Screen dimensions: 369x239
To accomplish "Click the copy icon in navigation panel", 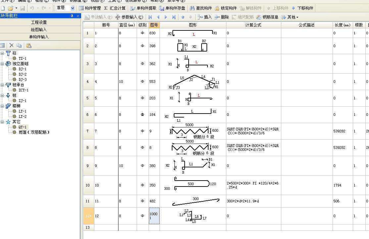I will (19, 46).
